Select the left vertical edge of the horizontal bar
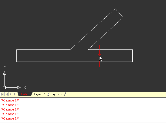The image size is (166, 128). click(x=16, y=56)
